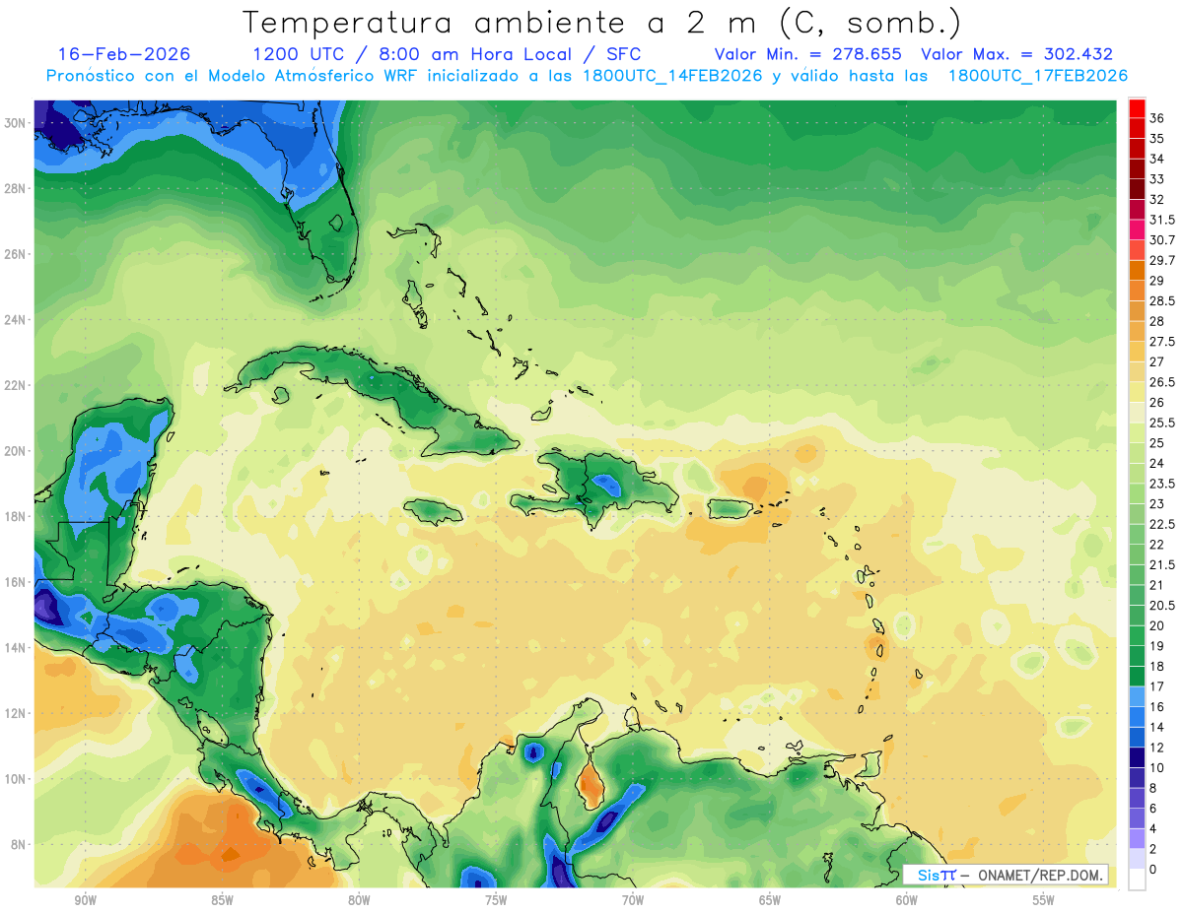Click the pale yellow swatch between 26 and 26.5
Screen dimensions: 1183x913
click(x=1137, y=392)
